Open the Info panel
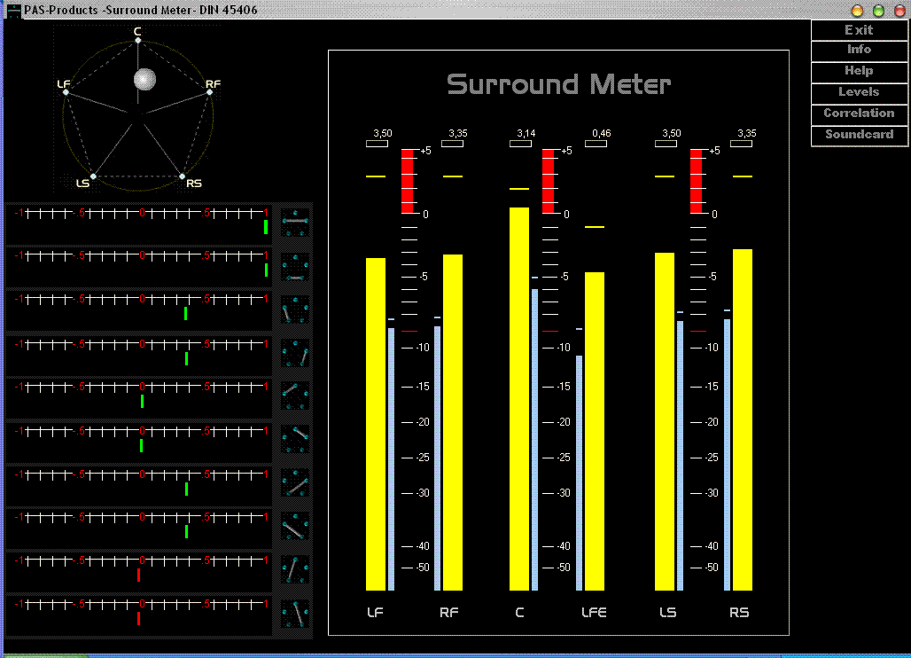 pos(859,50)
